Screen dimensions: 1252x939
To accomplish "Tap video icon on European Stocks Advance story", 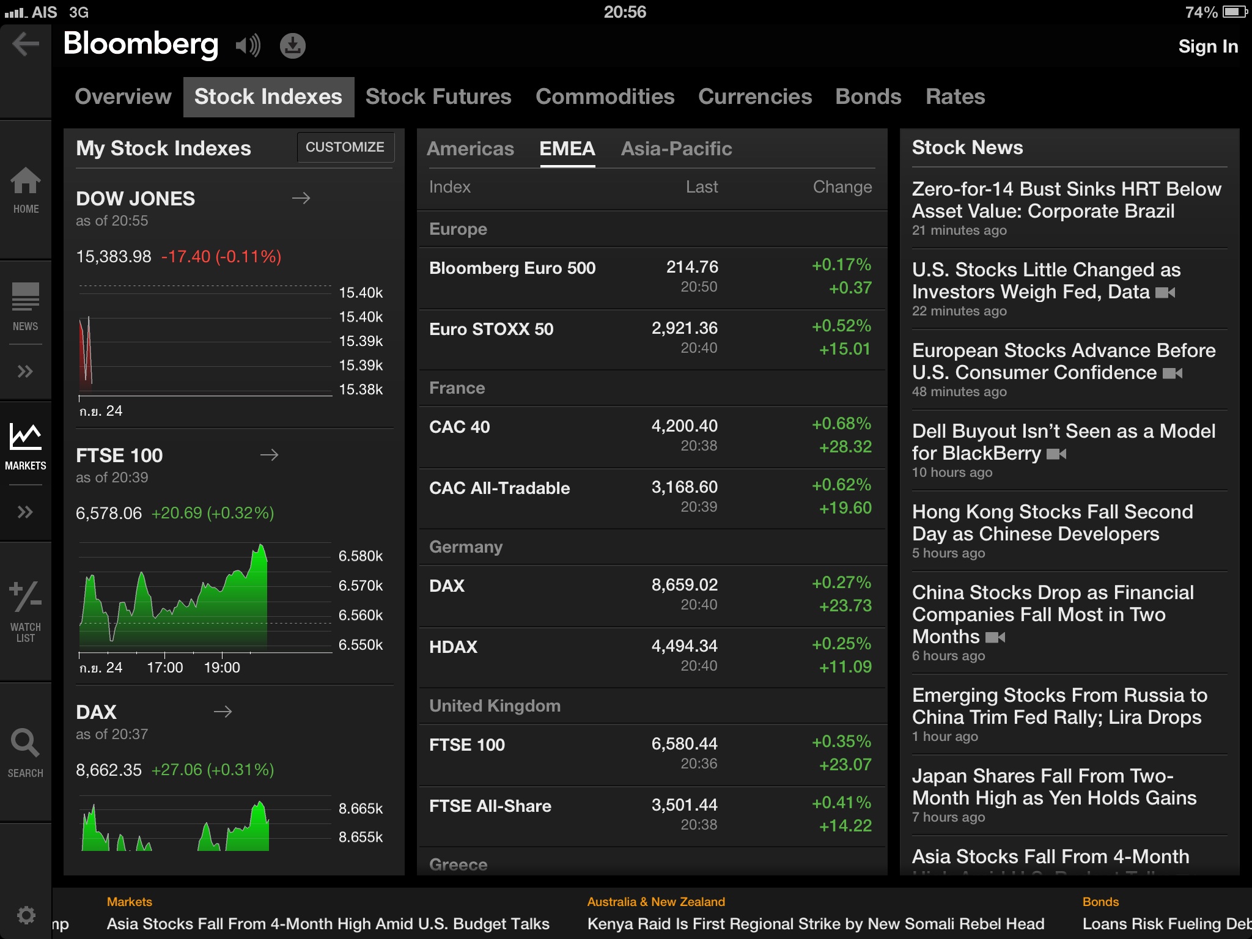I will point(1172,374).
